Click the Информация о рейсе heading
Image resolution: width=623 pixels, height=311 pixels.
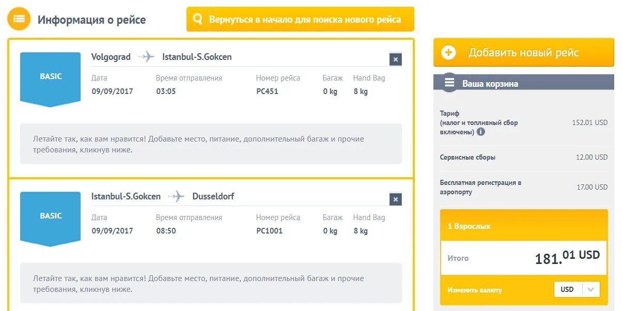(x=91, y=20)
